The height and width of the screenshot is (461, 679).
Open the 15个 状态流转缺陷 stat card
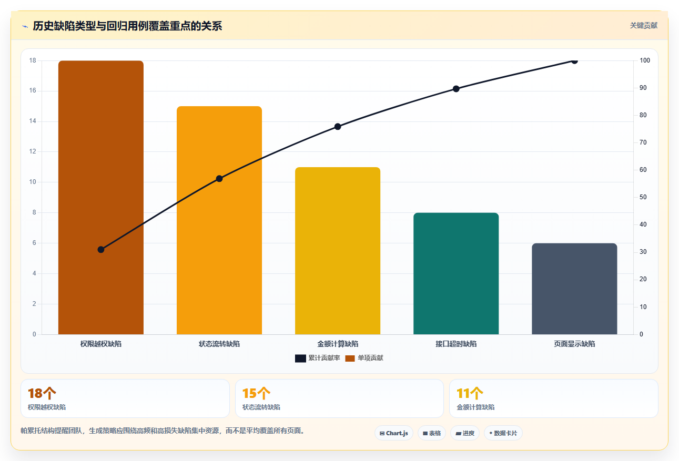tap(339, 398)
